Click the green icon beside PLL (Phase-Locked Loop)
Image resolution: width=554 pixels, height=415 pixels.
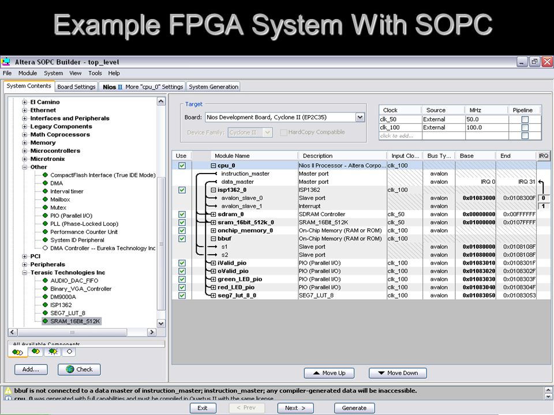[x=45, y=224]
